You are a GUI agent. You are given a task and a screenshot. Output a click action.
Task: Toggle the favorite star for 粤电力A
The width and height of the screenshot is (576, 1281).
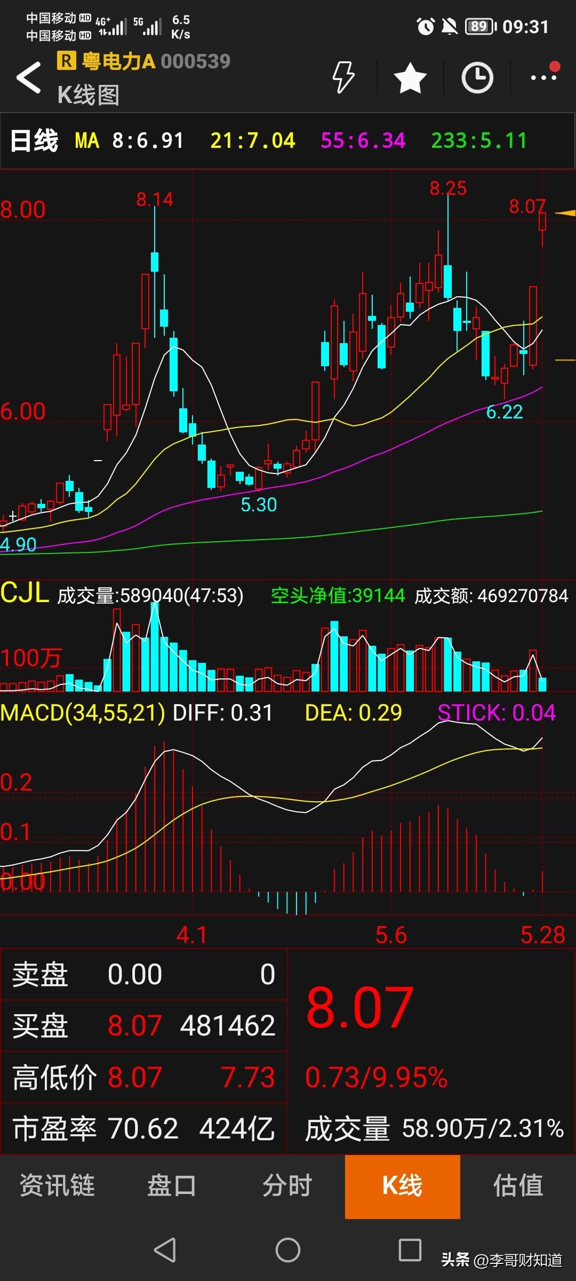(410, 77)
